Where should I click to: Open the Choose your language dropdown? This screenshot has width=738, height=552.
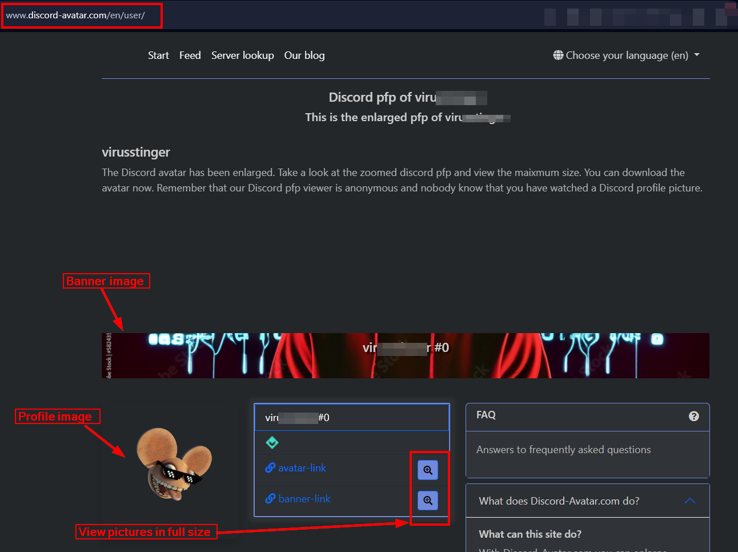(627, 55)
